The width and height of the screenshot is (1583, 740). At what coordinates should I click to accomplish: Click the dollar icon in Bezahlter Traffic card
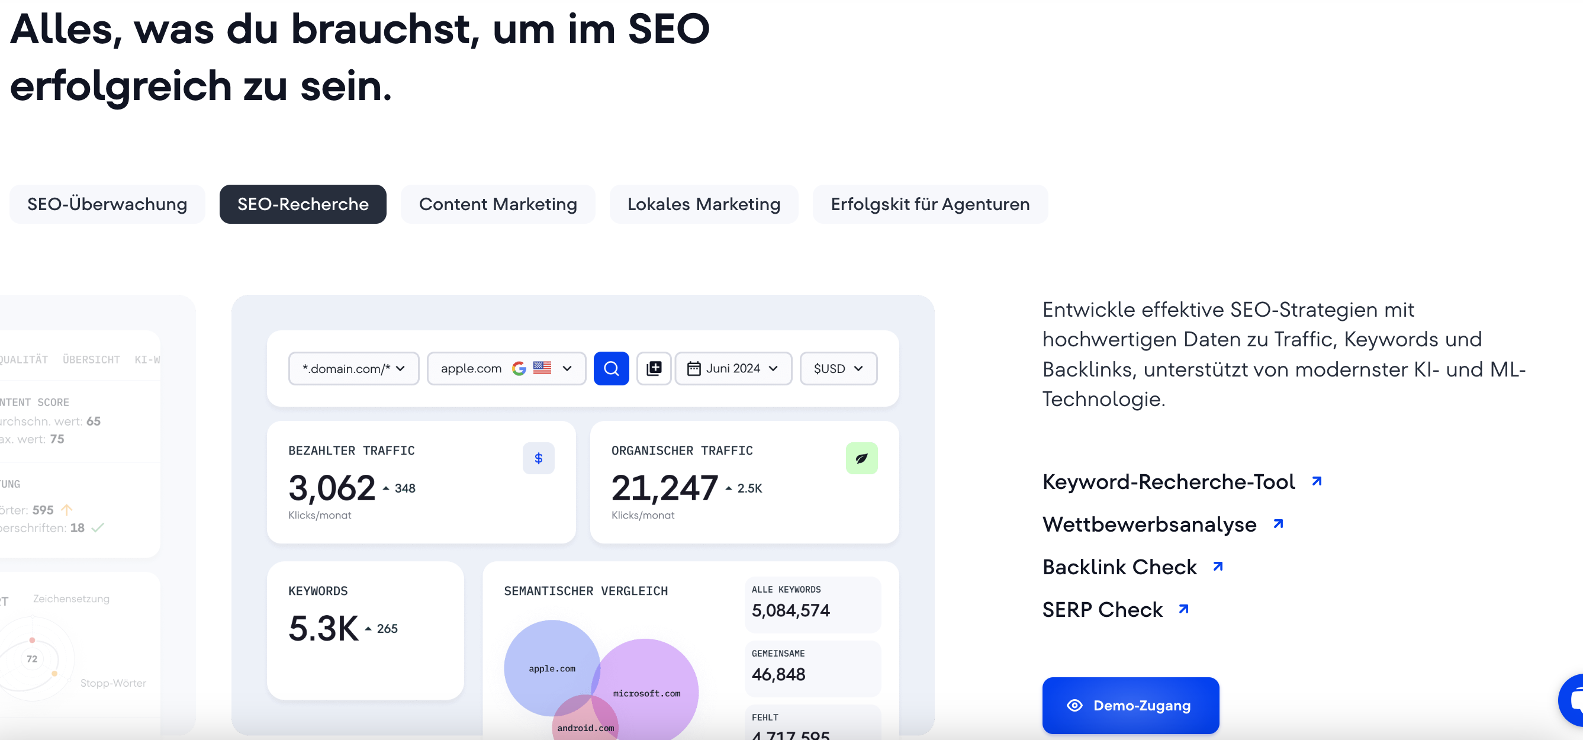538,458
